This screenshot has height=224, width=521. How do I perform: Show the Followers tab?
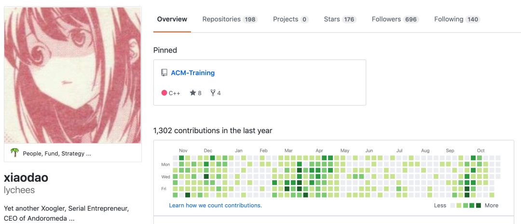click(x=395, y=19)
